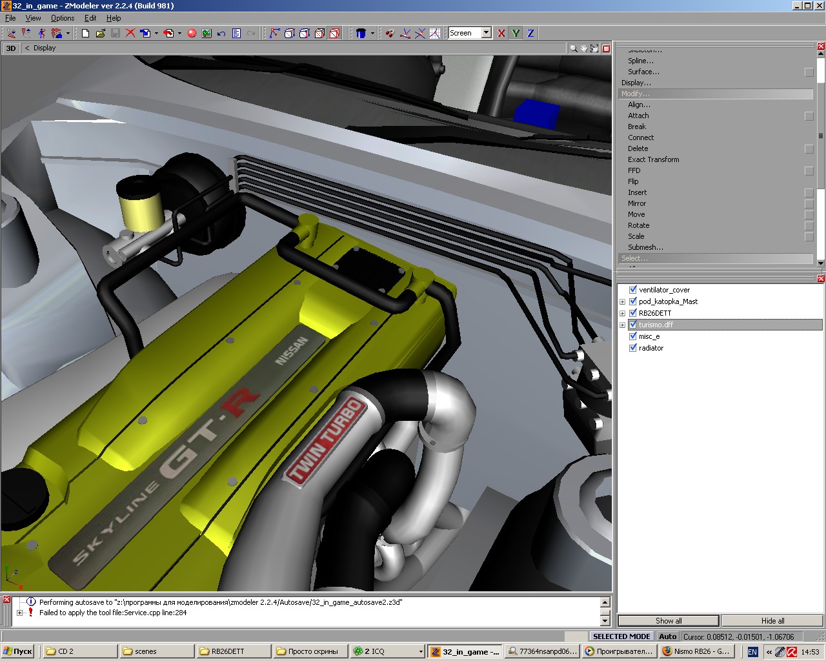
Task: Open the Help menu
Action: pyautogui.click(x=114, y=18)
